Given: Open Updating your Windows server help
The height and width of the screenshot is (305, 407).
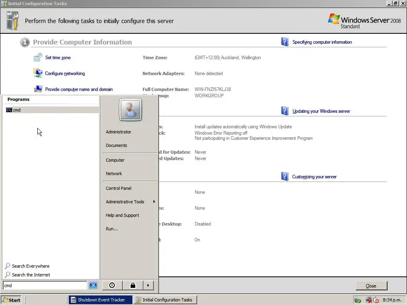Looking at the screenshot, I should point(321,111).
